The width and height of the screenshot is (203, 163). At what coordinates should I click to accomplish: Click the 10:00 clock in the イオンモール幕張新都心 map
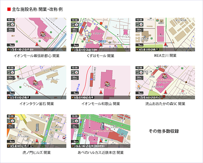coord(11,20)
